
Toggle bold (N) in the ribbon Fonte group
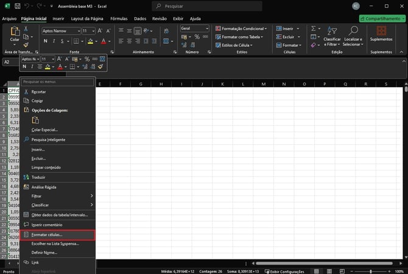(45, 41)
